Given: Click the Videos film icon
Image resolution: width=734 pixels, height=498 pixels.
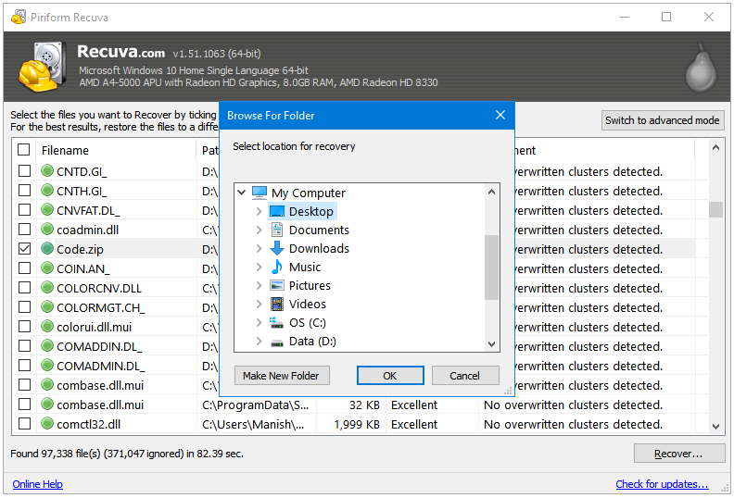Looking at the screenshot, I should click(276, 304).
